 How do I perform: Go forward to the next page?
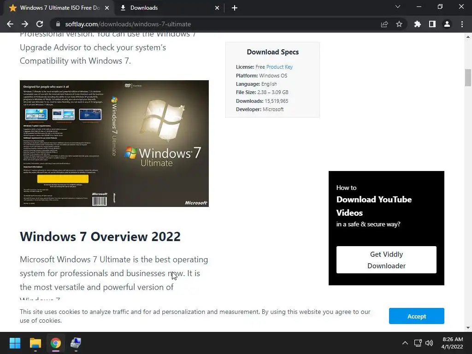(x=25, y=24)
